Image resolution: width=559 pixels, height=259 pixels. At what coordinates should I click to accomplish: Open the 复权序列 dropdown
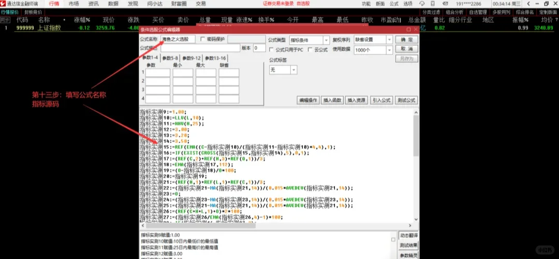[x=389, y=39]
